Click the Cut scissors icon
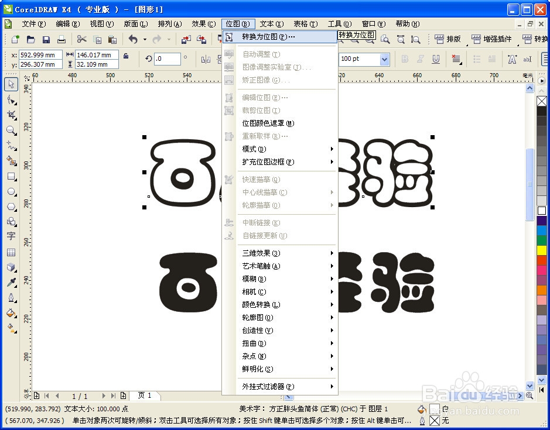The image size is (550, 430). pos(82,39)
